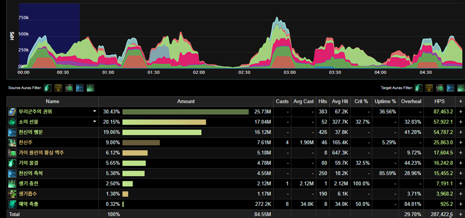This screenshot has height=218, width=465.
Task: Click the 01:30 time label on the graph axis
Action: (x=153, y=72)
